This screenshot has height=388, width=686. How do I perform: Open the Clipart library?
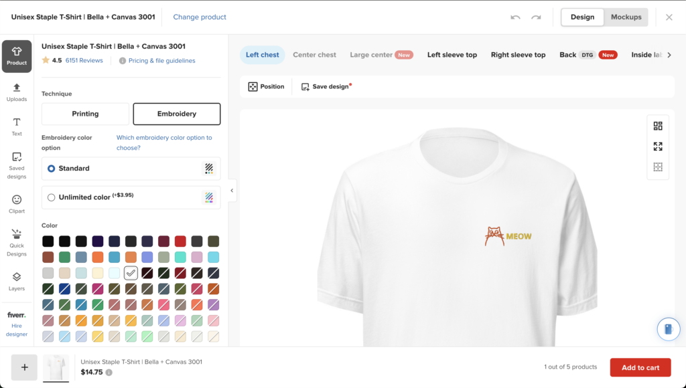click(x=17, y=205)
